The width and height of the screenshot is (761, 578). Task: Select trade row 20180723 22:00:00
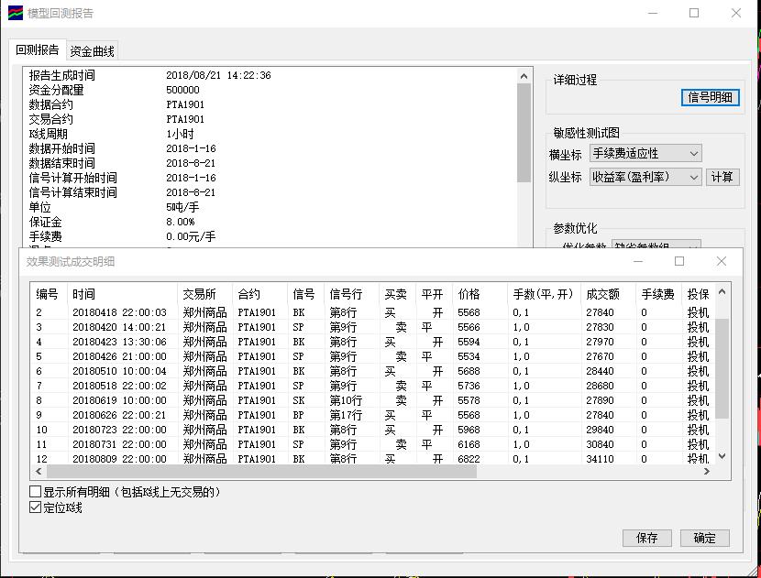[373, 430]
